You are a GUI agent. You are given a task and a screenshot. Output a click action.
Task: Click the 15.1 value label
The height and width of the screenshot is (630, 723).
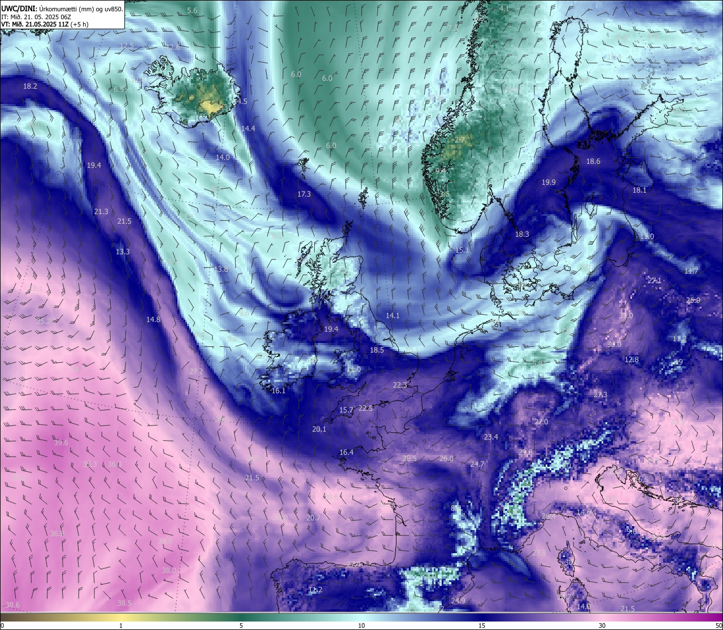[463, 250]
